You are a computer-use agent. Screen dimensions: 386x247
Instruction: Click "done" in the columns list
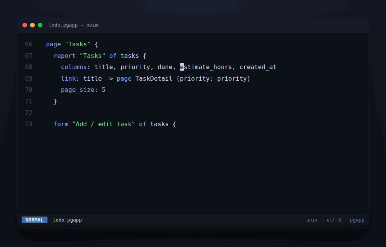165,67
